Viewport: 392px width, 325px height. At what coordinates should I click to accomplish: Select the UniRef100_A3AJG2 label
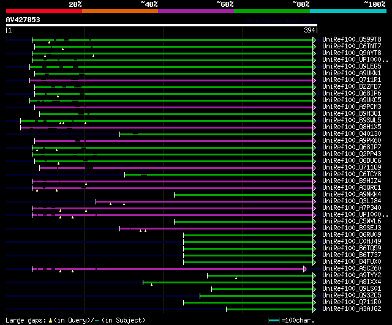pos(352,309)
